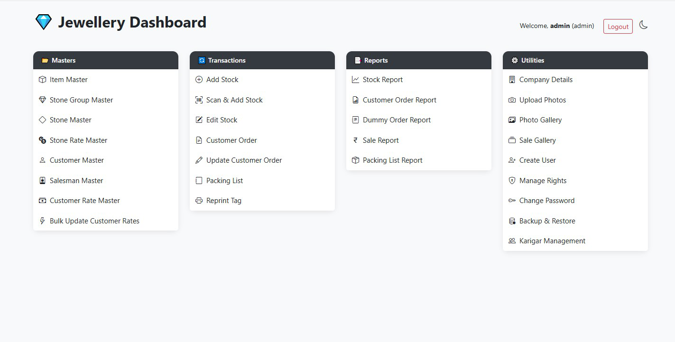This screenshot has width=675, height=342.
Task: Click the barcode icon for Scan & Add Stock
Action: [x=199, y=100]
